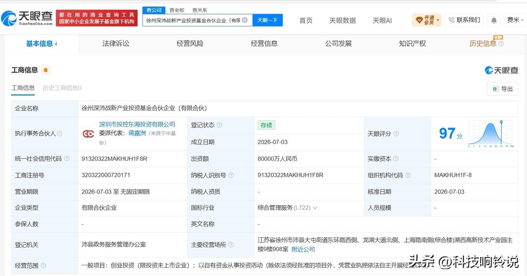Switch to the 查公司 search tab
This screenshot has height=276, width=527.
(x=154, y=10)
